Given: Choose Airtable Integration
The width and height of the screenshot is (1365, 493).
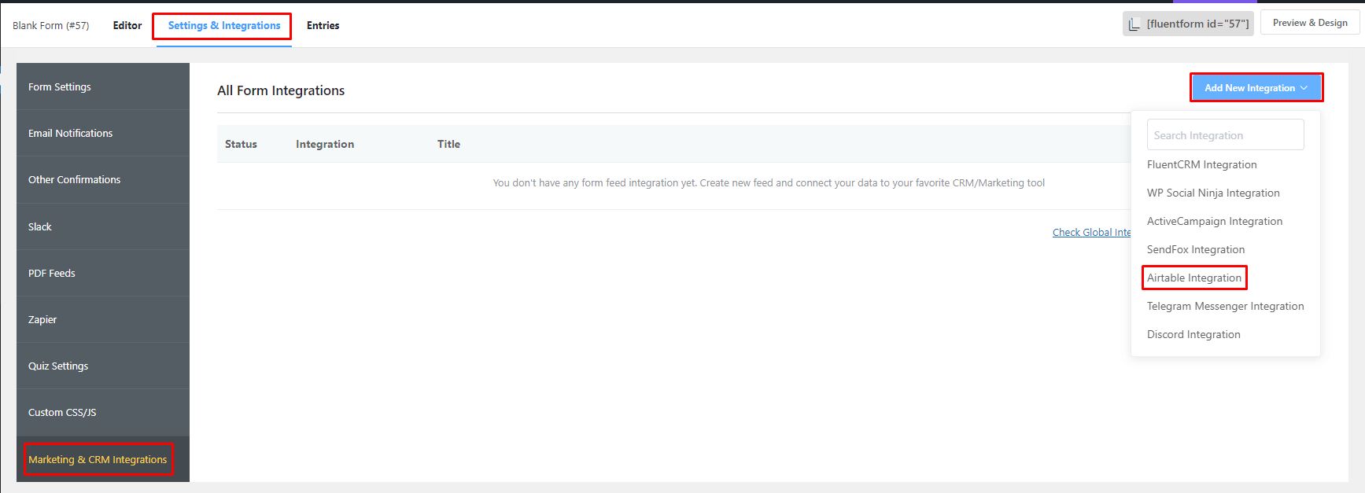Looking at the screenshot, I should pos(1193,278).
